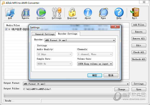Click the D:\用户目录 file row text
This screenshot has width=150, height=105.
pos(18,29)
